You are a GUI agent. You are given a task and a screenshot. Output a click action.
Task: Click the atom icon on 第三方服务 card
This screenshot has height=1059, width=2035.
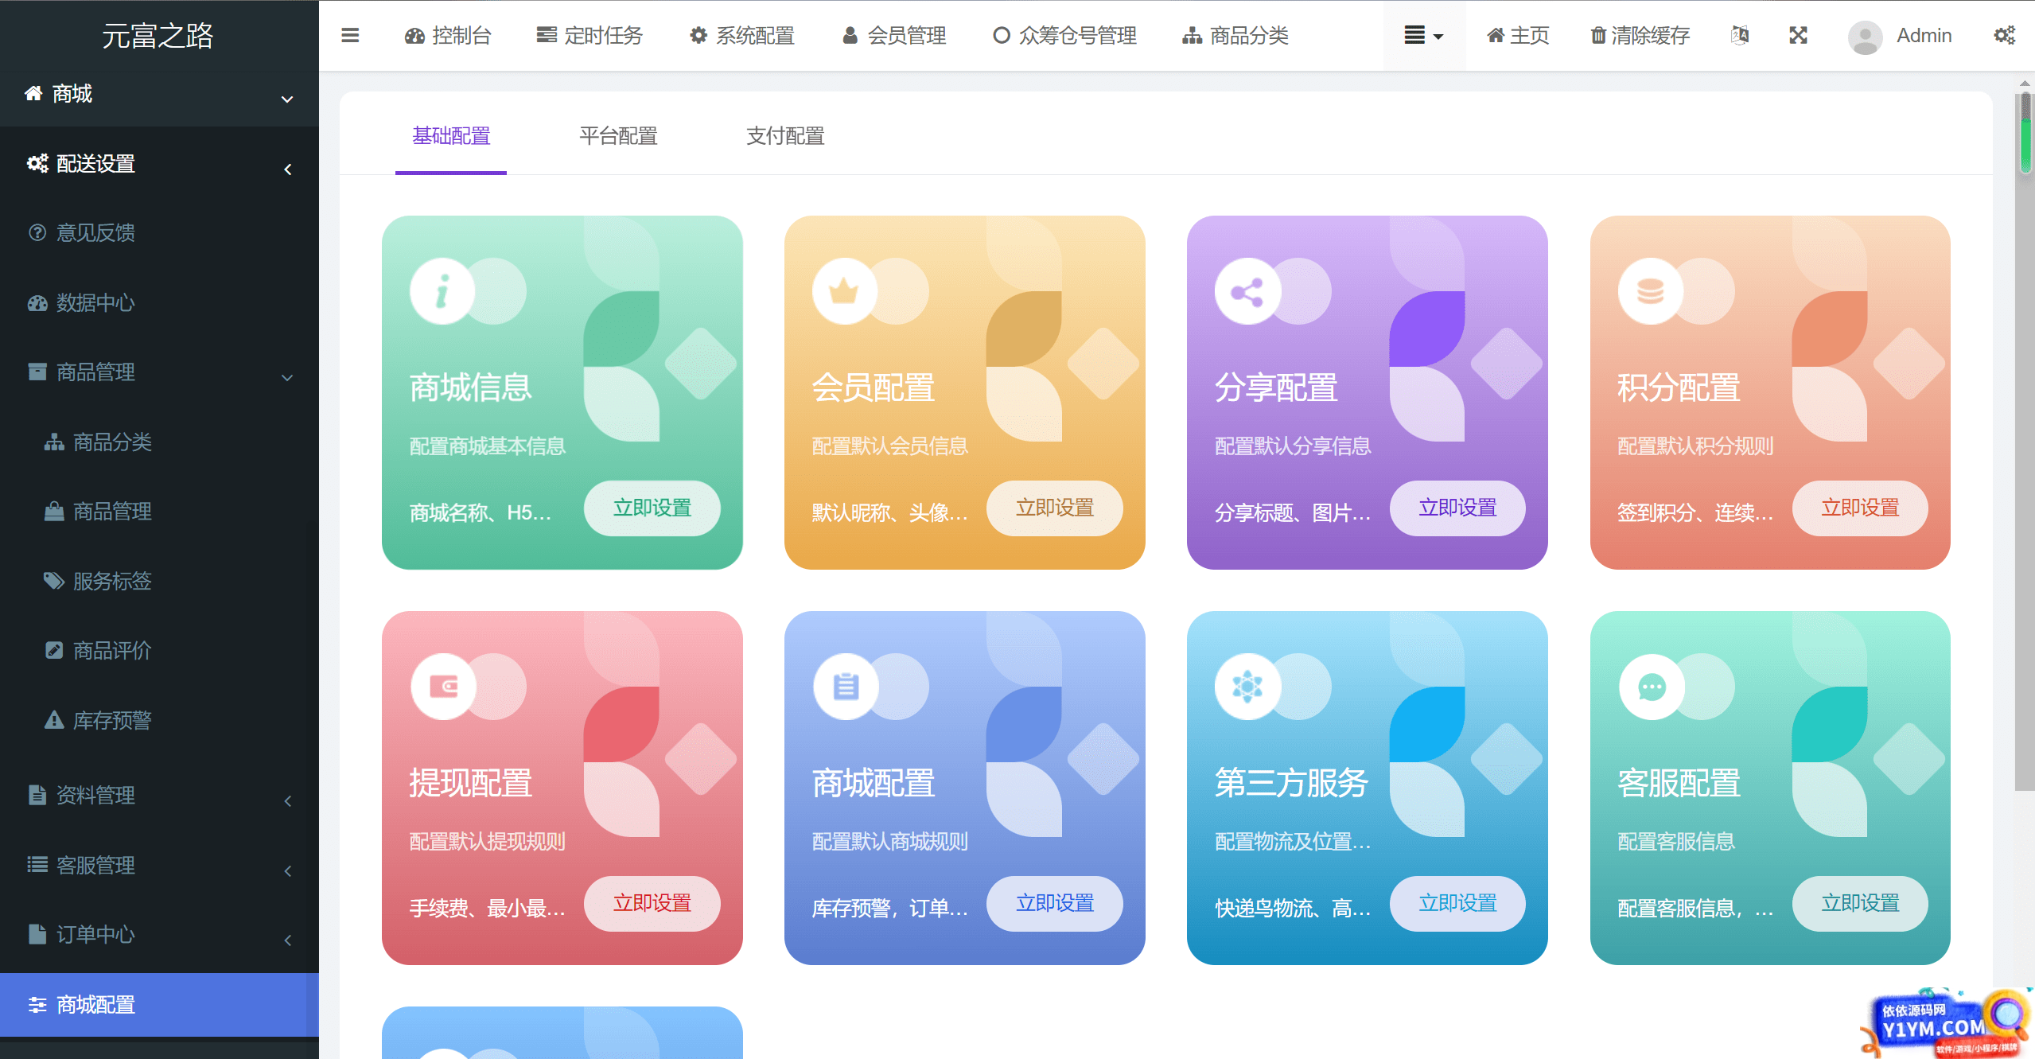tap(1247, 686)
